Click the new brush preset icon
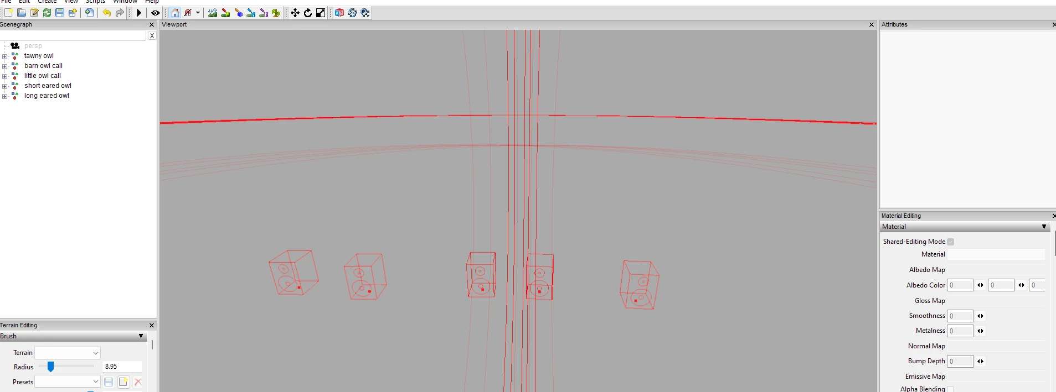This screenshot has height=392, width=1056. pos(123,382)
